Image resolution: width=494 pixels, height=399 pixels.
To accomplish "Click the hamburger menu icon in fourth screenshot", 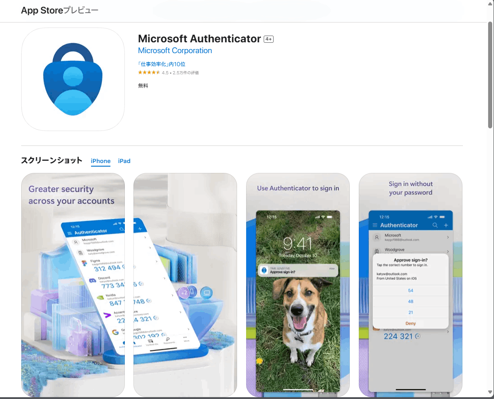I will tap(375, 225).
